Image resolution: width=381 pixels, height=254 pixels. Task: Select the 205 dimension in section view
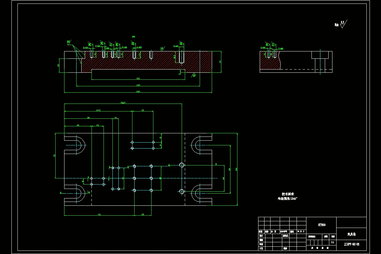[138, 85]
